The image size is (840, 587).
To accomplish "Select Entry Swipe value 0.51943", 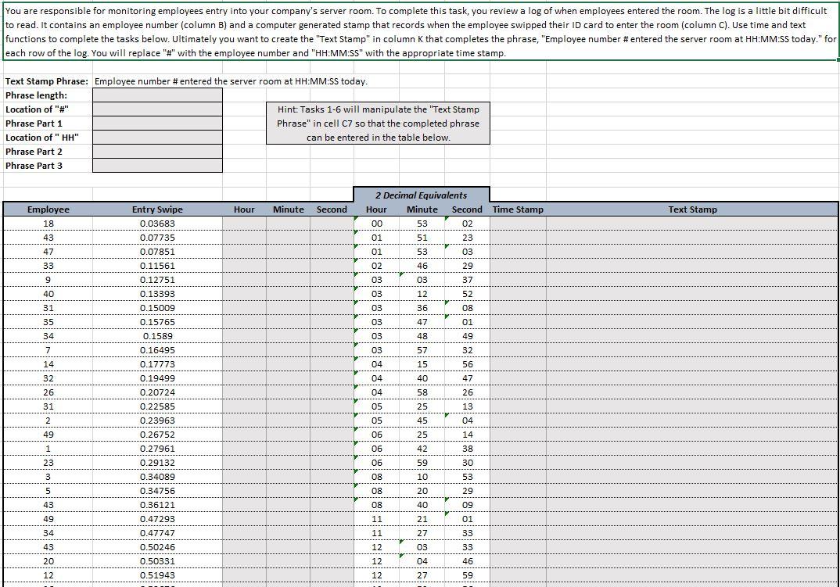I will click(x=157, y=574).
